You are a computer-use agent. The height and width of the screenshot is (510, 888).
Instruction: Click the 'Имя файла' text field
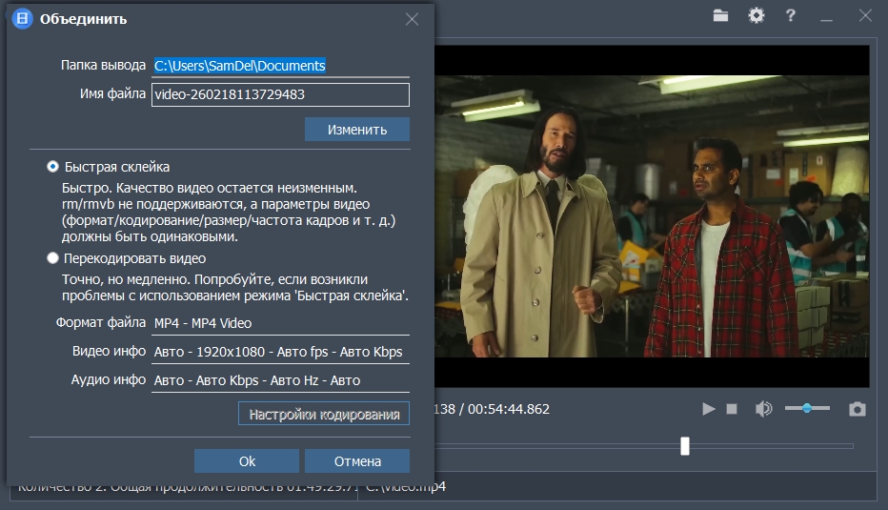coord(280,94)
